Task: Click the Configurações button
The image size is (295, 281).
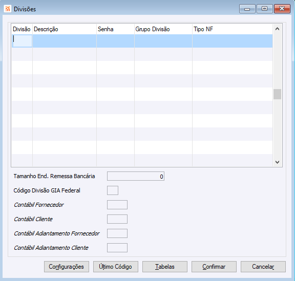Action: click(x=67, y=267)
